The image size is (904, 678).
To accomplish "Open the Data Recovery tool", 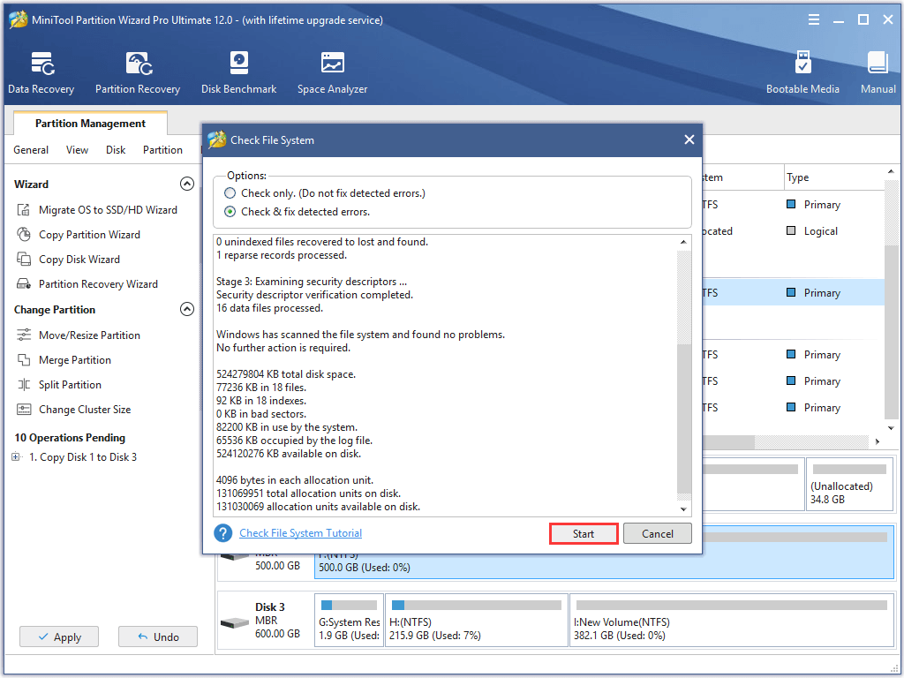I will point(41,71).
